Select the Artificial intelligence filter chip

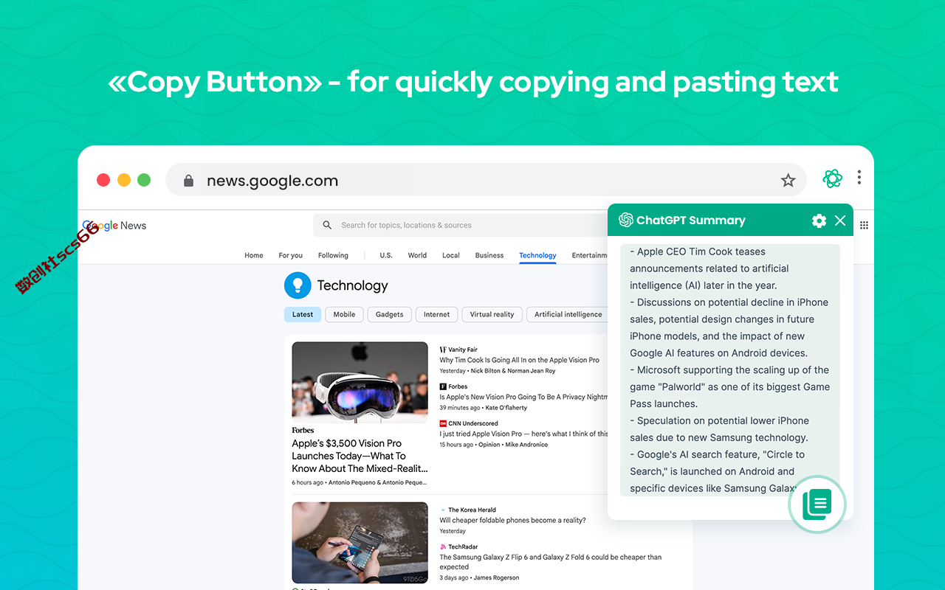(568, 314)
